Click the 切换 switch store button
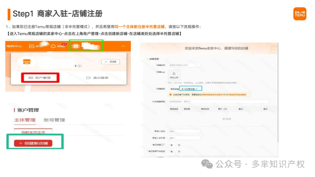This screenshot has height=177, width=315. (111, 62)
